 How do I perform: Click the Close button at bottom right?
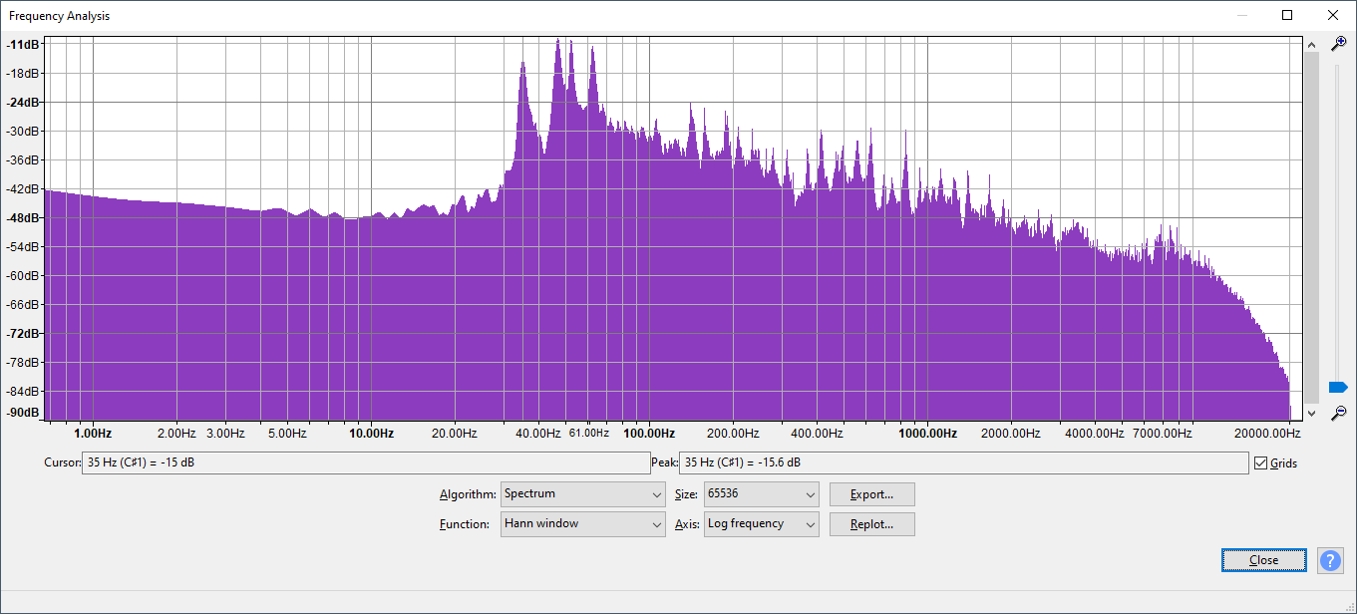pos(1263,560)
